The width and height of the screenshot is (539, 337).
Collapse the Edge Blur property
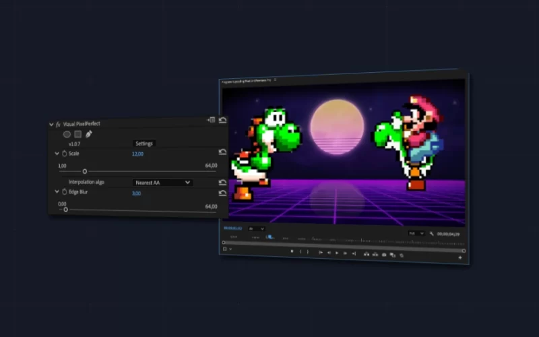[57, 191]
